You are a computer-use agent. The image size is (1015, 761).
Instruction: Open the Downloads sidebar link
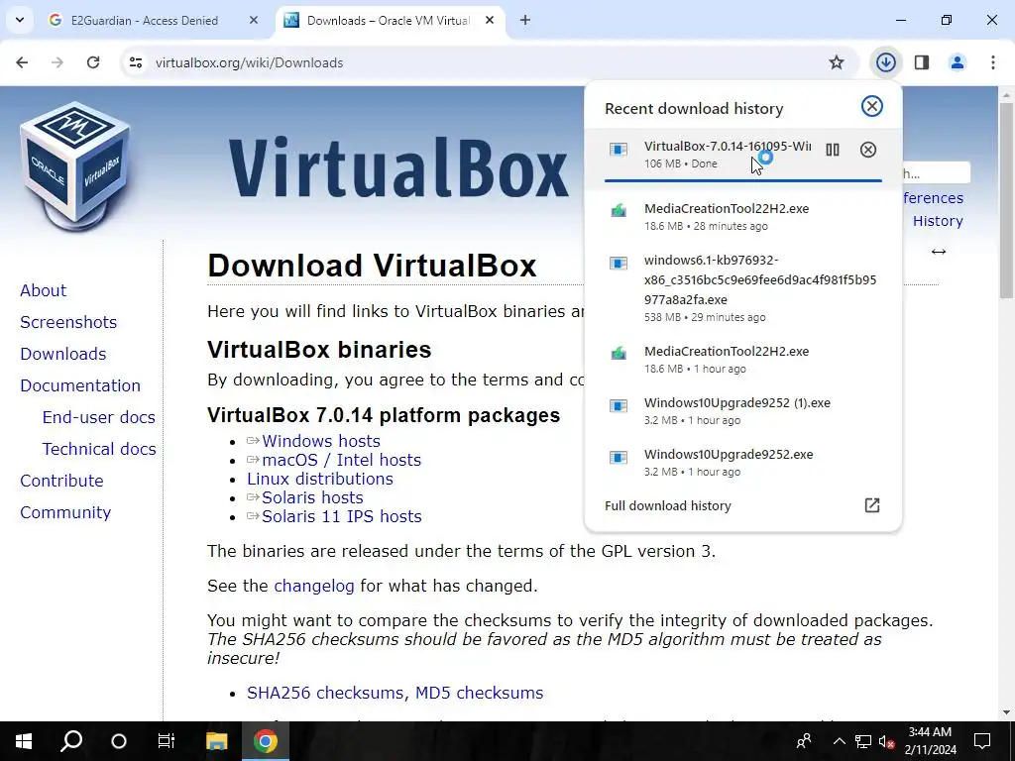point(63,354)
